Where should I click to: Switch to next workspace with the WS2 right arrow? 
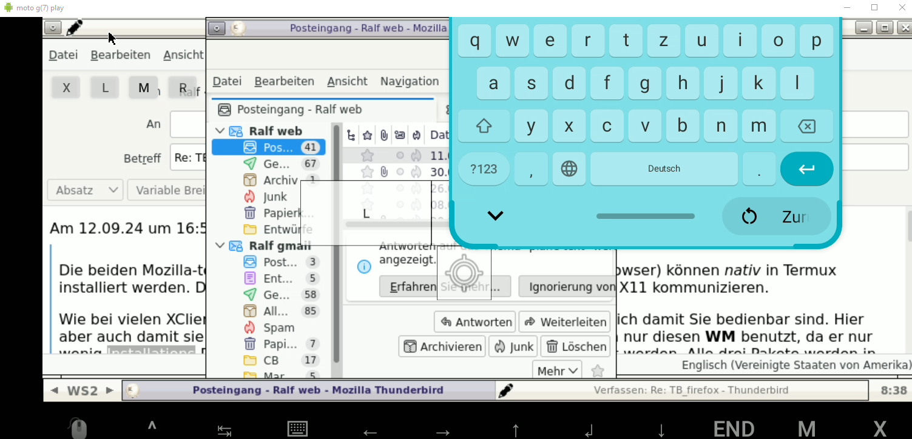click(109, 390)
